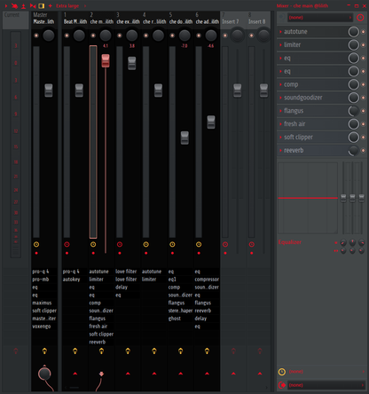The image size is (369, 394).
Task: Mute track 2 che m..ilith LED
Action: click(93, 35)
